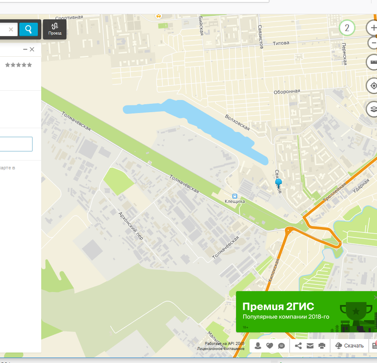Click the cluster marker labeled 2
The height and width of the screenshot is (363, 377).
(x=347, y=28)
